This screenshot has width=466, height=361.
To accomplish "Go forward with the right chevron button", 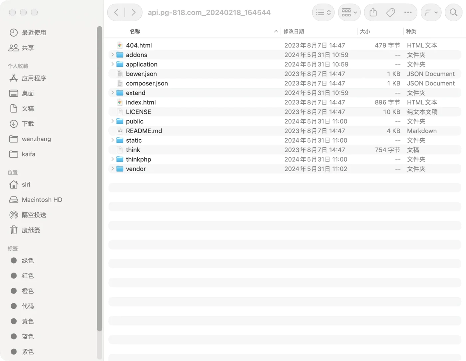I will click(133, 12).
